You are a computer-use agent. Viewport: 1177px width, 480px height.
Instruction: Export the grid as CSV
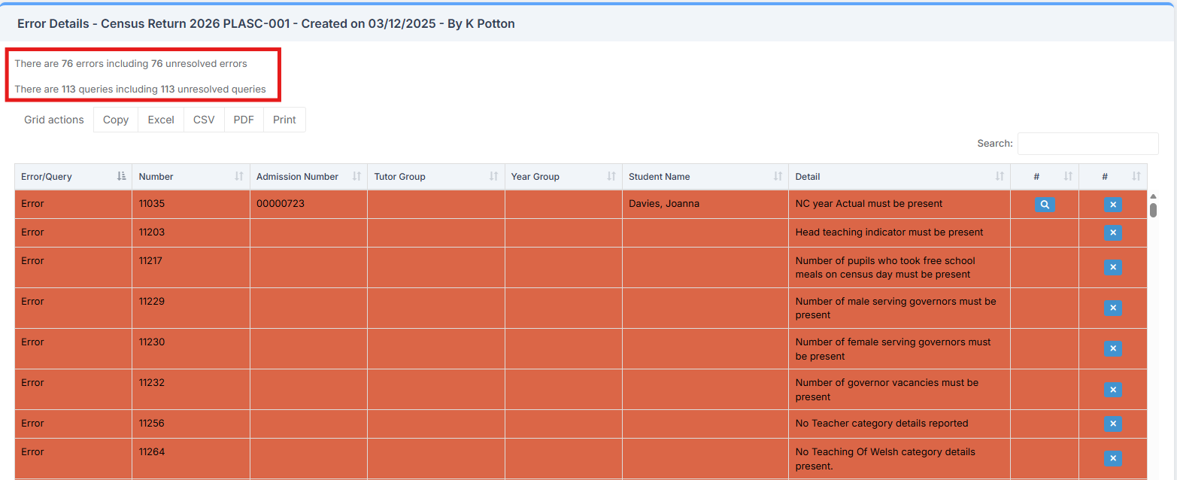point(204,120)
